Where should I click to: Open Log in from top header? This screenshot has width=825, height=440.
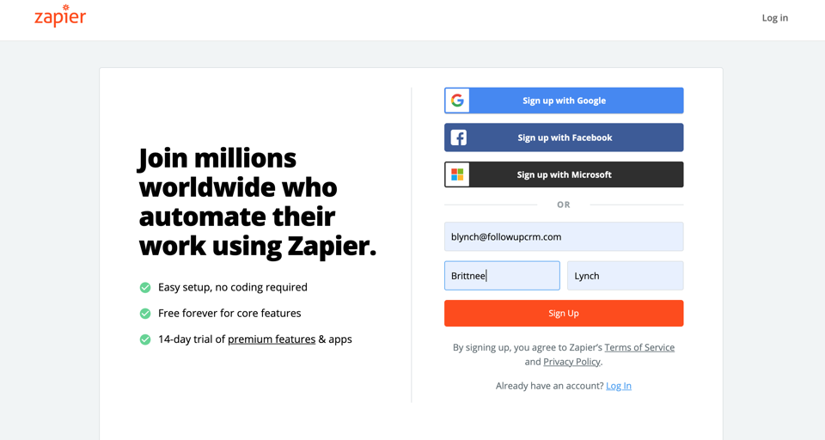click(775, 18)
